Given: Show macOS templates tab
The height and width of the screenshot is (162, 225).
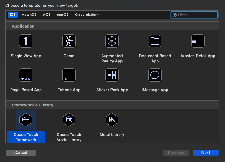Looking at the screenshot, I should [x=63, y=15].
